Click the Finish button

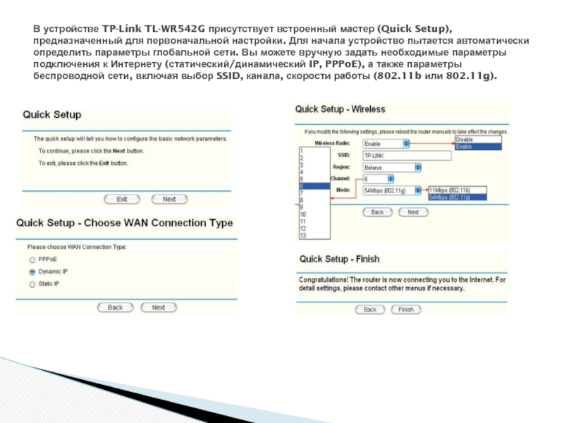pos(406,309)
